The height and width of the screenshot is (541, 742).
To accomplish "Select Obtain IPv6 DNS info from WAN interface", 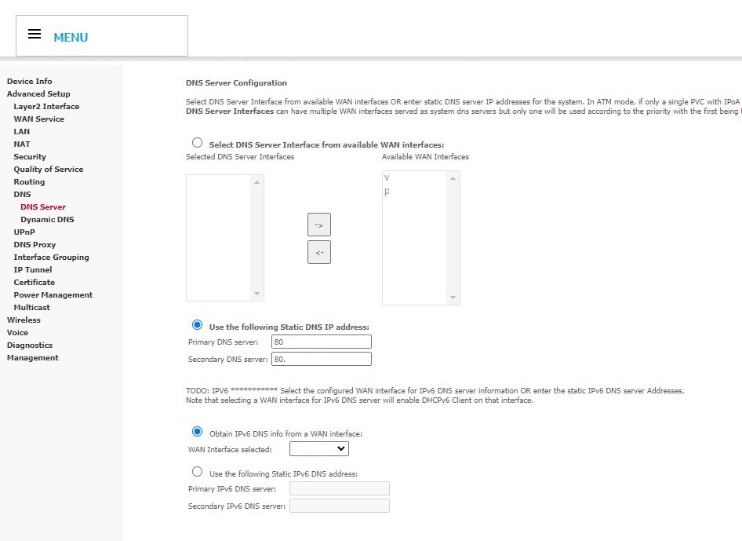I will 197,433.
